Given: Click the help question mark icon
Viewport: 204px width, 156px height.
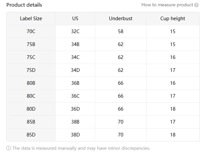Looking at the screenshot, I should tap(196, 5).
